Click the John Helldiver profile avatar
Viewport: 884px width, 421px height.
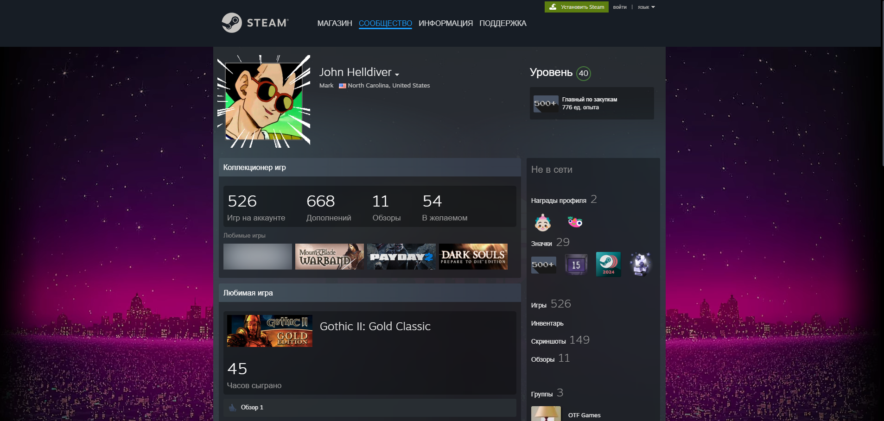pyautogui.click(x=264, y=101)
